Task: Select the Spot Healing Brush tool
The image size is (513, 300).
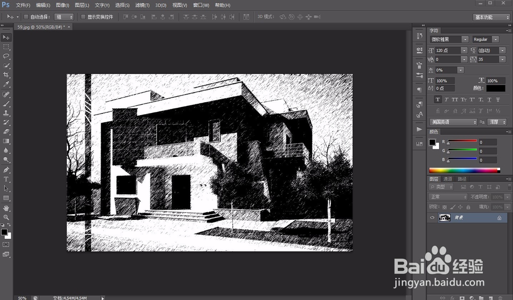Action: tap(6, 95)
